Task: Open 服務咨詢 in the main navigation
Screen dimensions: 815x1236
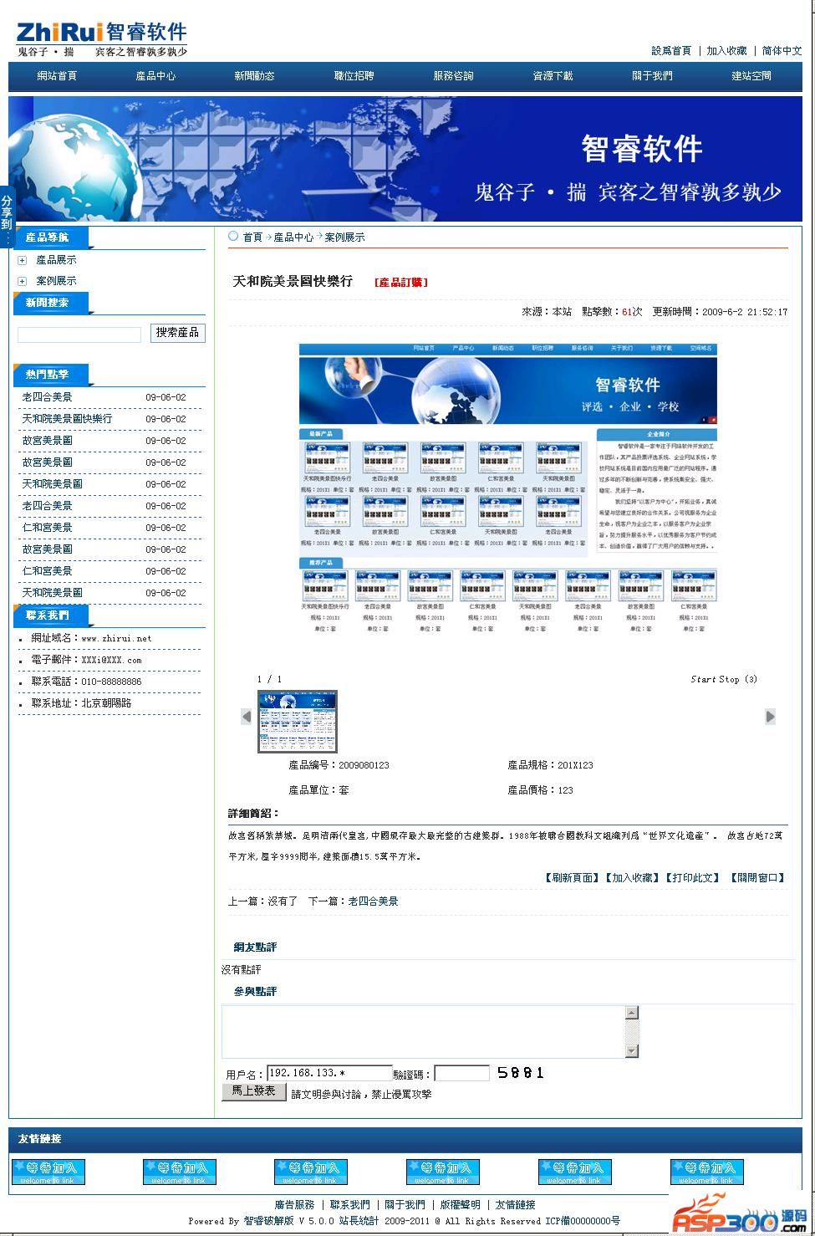Action: point(453,76)
